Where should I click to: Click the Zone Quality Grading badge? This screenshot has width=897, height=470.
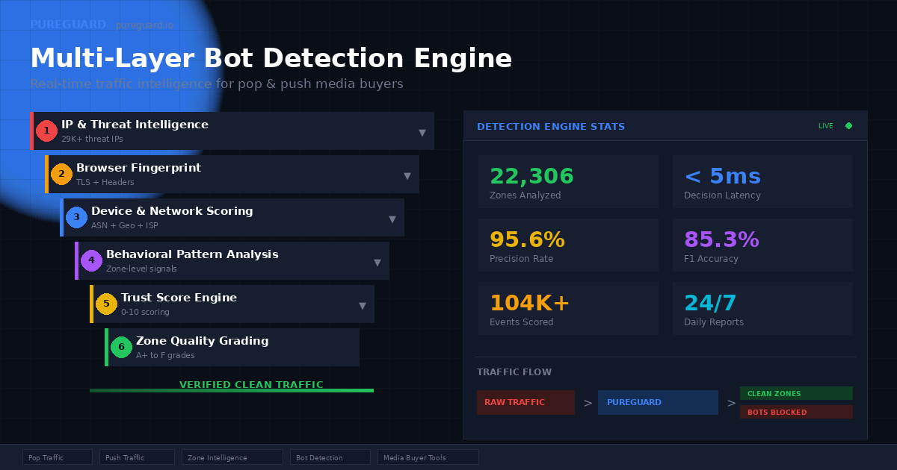click(x=121, y=347)
